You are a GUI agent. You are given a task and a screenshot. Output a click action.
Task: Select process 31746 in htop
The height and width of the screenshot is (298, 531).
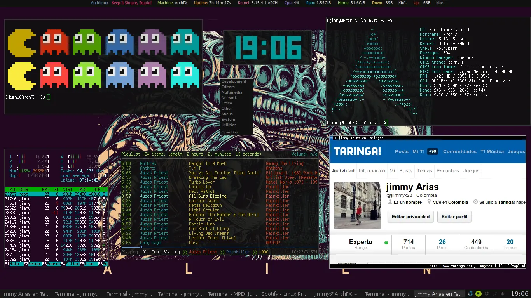[56, 199]
